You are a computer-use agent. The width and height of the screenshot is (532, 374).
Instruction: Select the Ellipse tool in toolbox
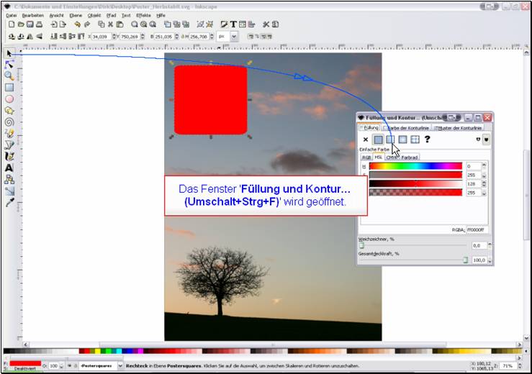[9, 99]
